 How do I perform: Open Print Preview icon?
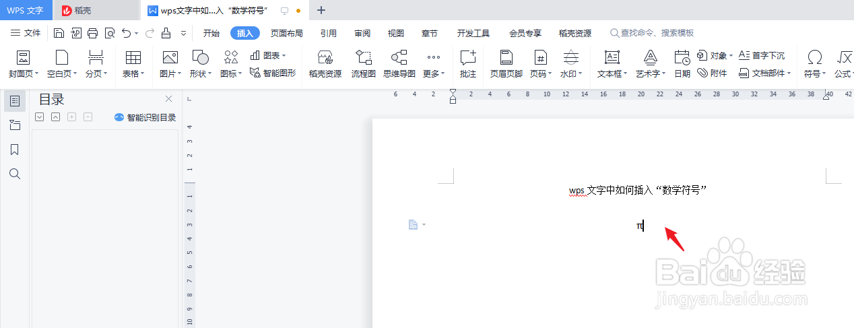[x=109, y=33]
